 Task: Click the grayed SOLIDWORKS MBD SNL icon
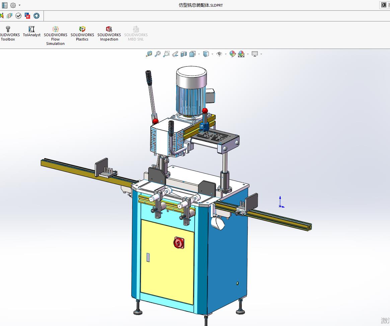coord(136,34)
